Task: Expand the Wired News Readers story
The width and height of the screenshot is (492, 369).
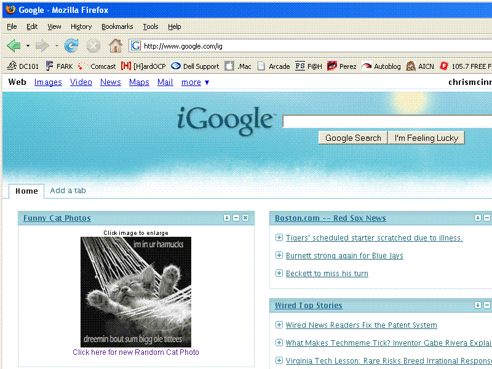Action: (x=279, y=325)
